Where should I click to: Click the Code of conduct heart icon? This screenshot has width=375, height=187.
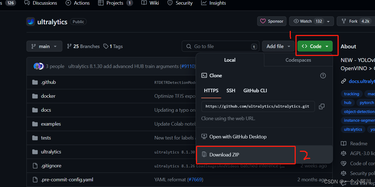click(x=344, y=163)
